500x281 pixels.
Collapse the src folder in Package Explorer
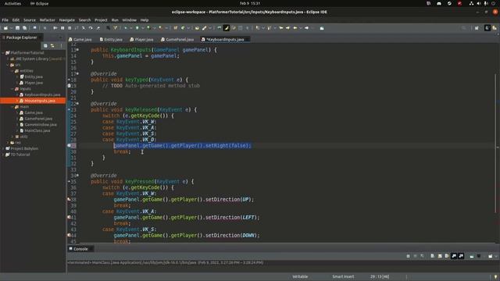point(8,65)
